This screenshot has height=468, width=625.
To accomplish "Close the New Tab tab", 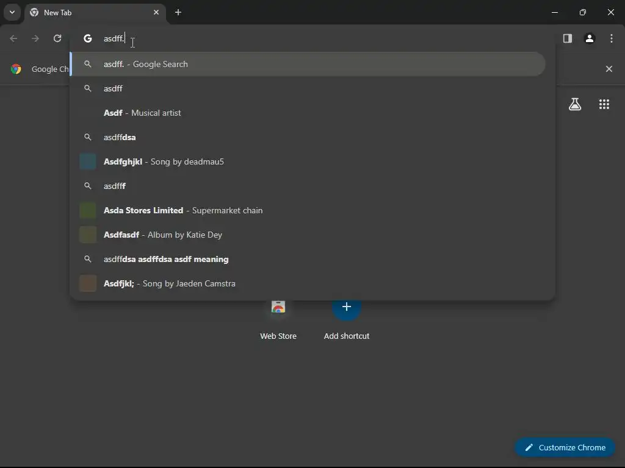I will click(x=156, y=12).
